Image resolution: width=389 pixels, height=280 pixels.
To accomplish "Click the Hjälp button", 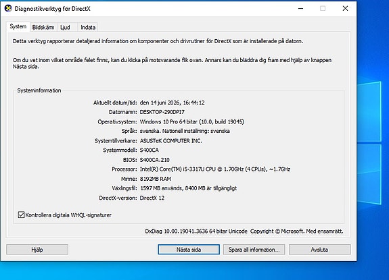I will (37, 250).
